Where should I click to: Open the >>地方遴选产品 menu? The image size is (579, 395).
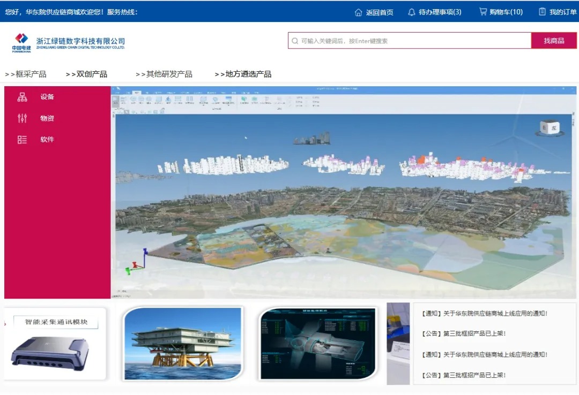pos(243,74)
